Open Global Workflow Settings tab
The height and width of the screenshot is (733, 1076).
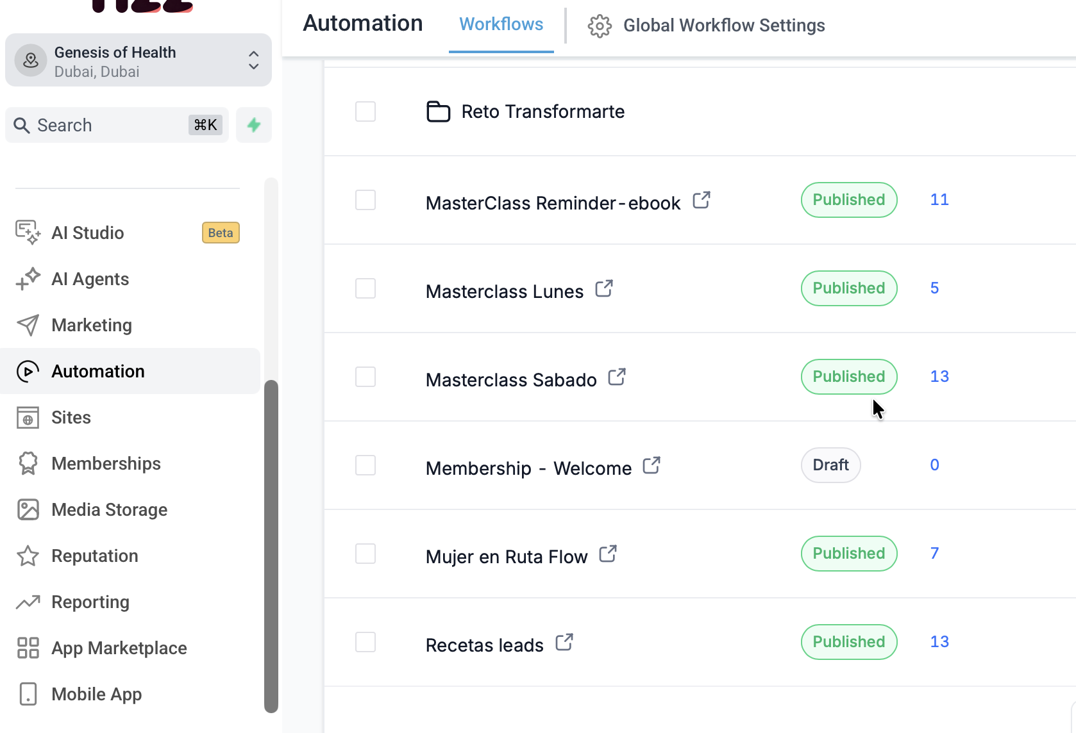pyautogui.click(x=707, y=26)
